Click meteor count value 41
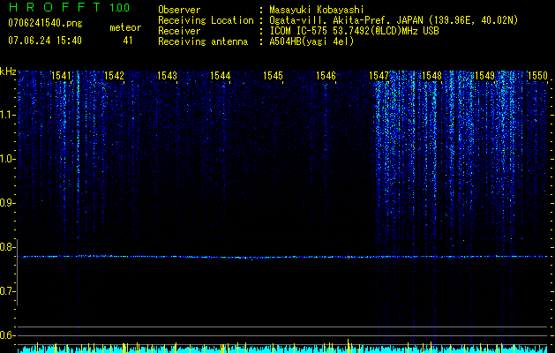The height and width of the screenshot is (353, 555). click(128, 41)
